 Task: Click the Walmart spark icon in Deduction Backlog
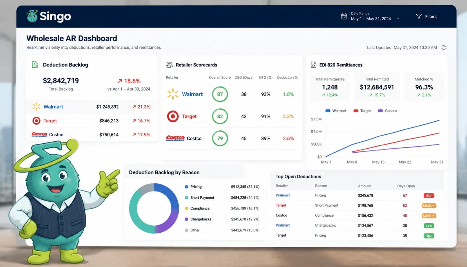pyautogui.click(x=36, y=107)
